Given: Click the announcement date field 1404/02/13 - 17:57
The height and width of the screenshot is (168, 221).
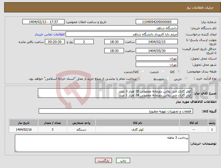Looking at the screenshot, I should click(x=43, y=22).
